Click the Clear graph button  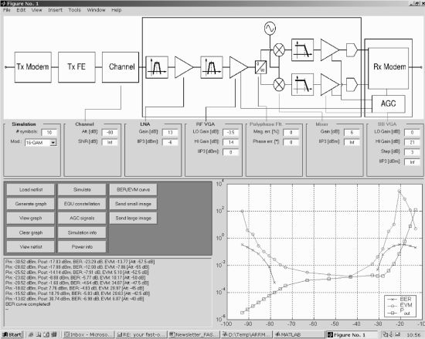coord(31,232)
